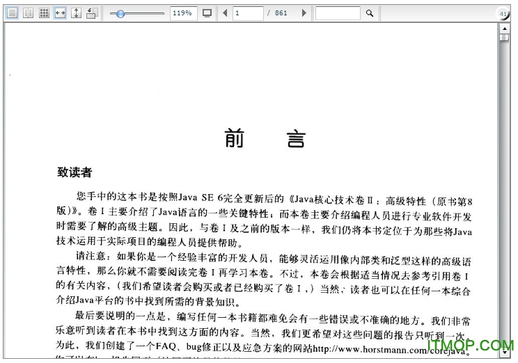518x363 pixels.
Task: Go to the previous page arrow
Action: pyautogui.click(x=225, y=13)
